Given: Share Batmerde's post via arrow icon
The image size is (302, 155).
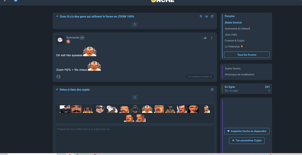Looking at the screenshot, I should (x=205, y=38).
